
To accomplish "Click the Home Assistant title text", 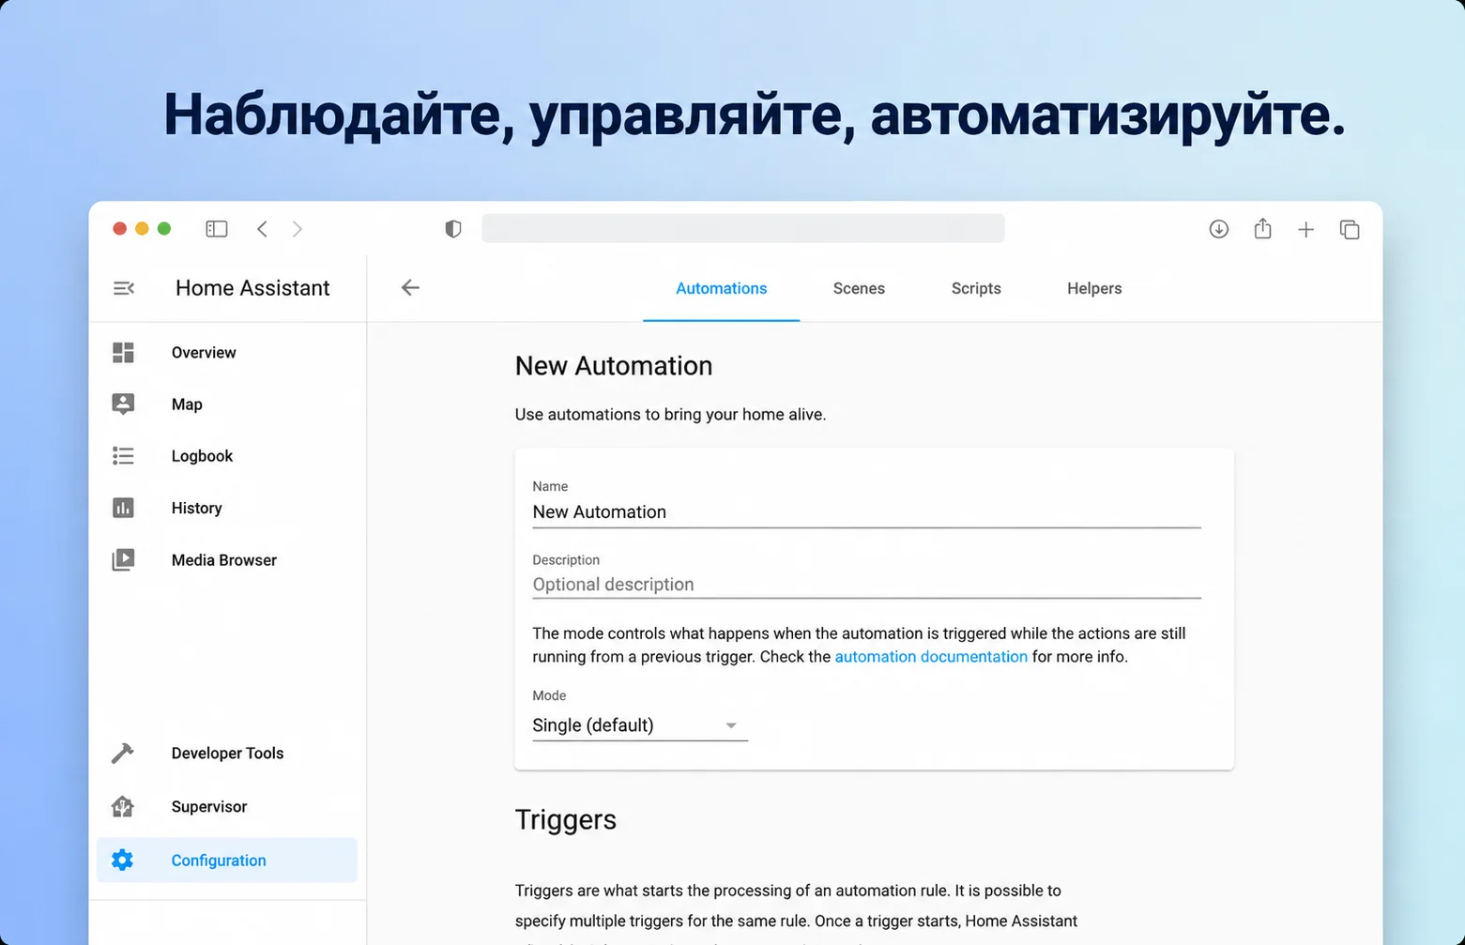I will click(x=252, y=288).
